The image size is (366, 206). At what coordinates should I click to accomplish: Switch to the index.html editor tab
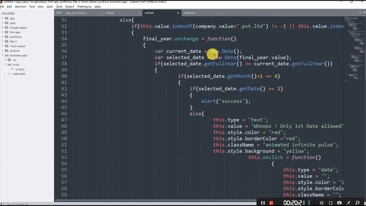(x=200, y=13)
